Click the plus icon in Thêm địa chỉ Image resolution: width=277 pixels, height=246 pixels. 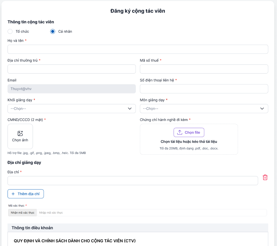click(13, 194)
